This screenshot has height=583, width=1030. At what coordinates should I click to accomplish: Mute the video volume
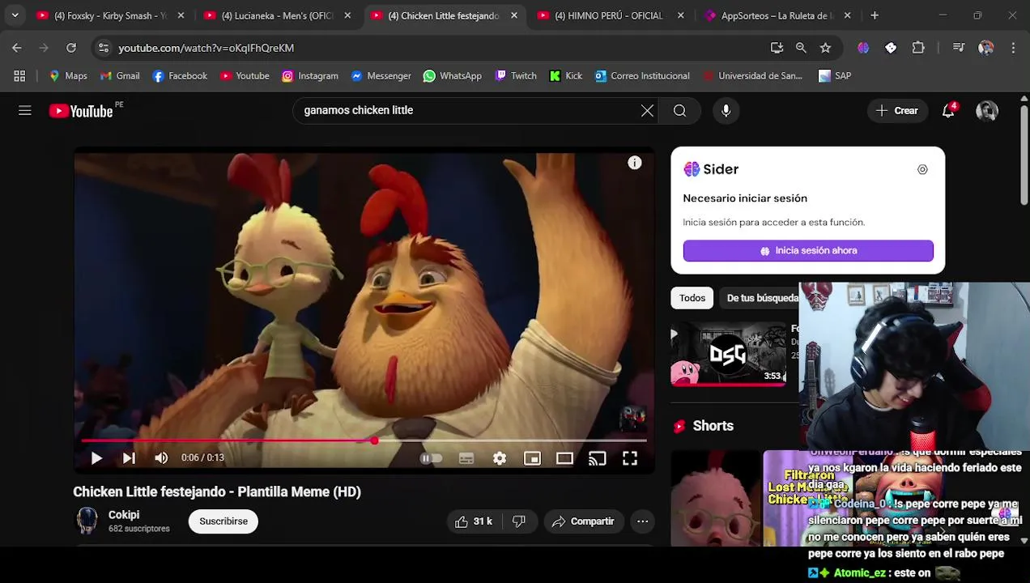click(161, 458)
